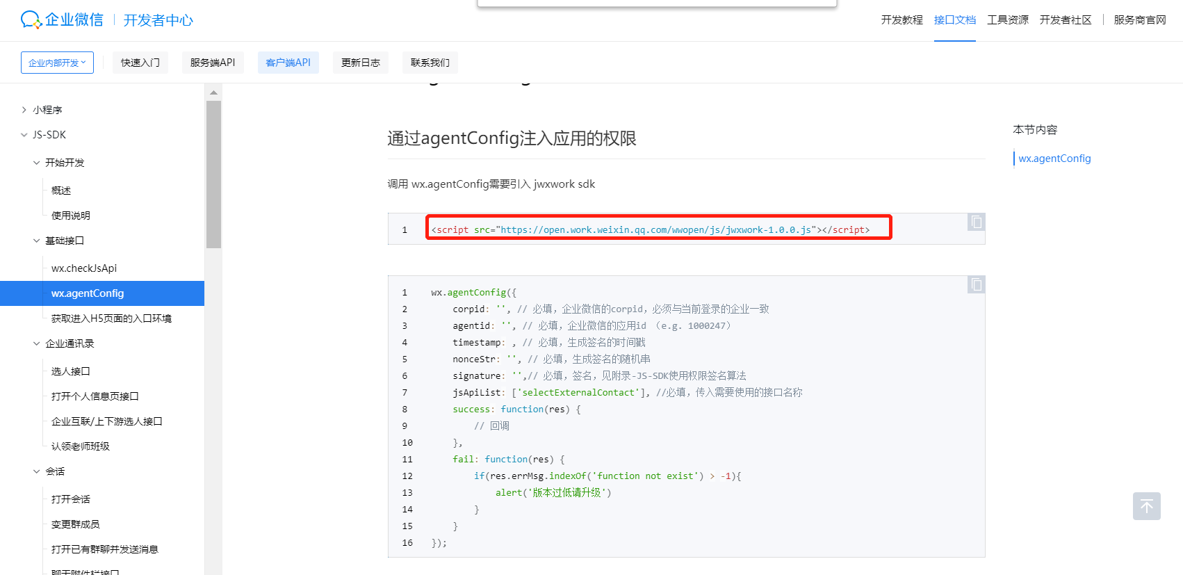Jump to wx.agentConfig in 本节内容
The height and width of the screenshot is (575, 1183).
pyautogui.click(x=1054, y=159)
